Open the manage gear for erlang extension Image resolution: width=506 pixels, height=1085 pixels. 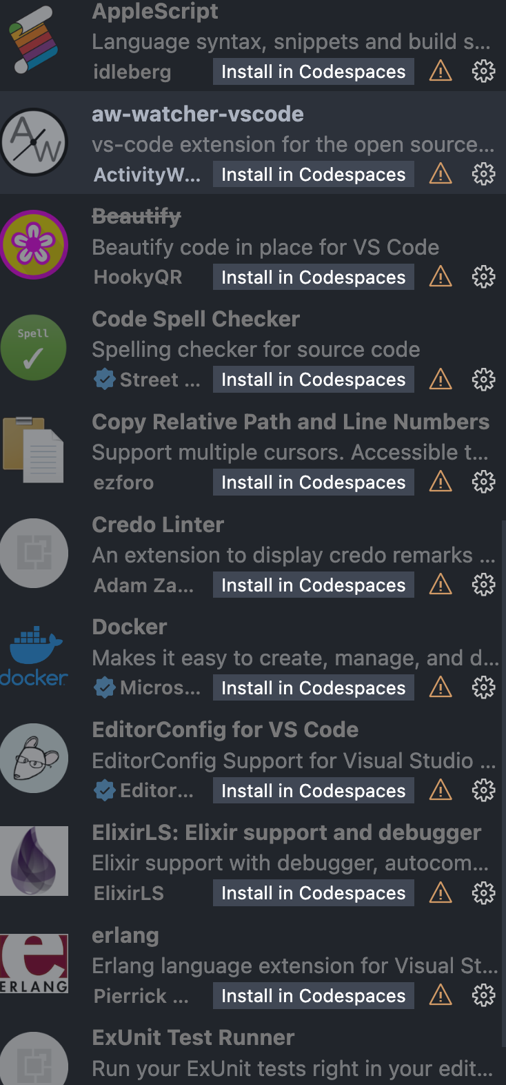[x=483, y=995]
